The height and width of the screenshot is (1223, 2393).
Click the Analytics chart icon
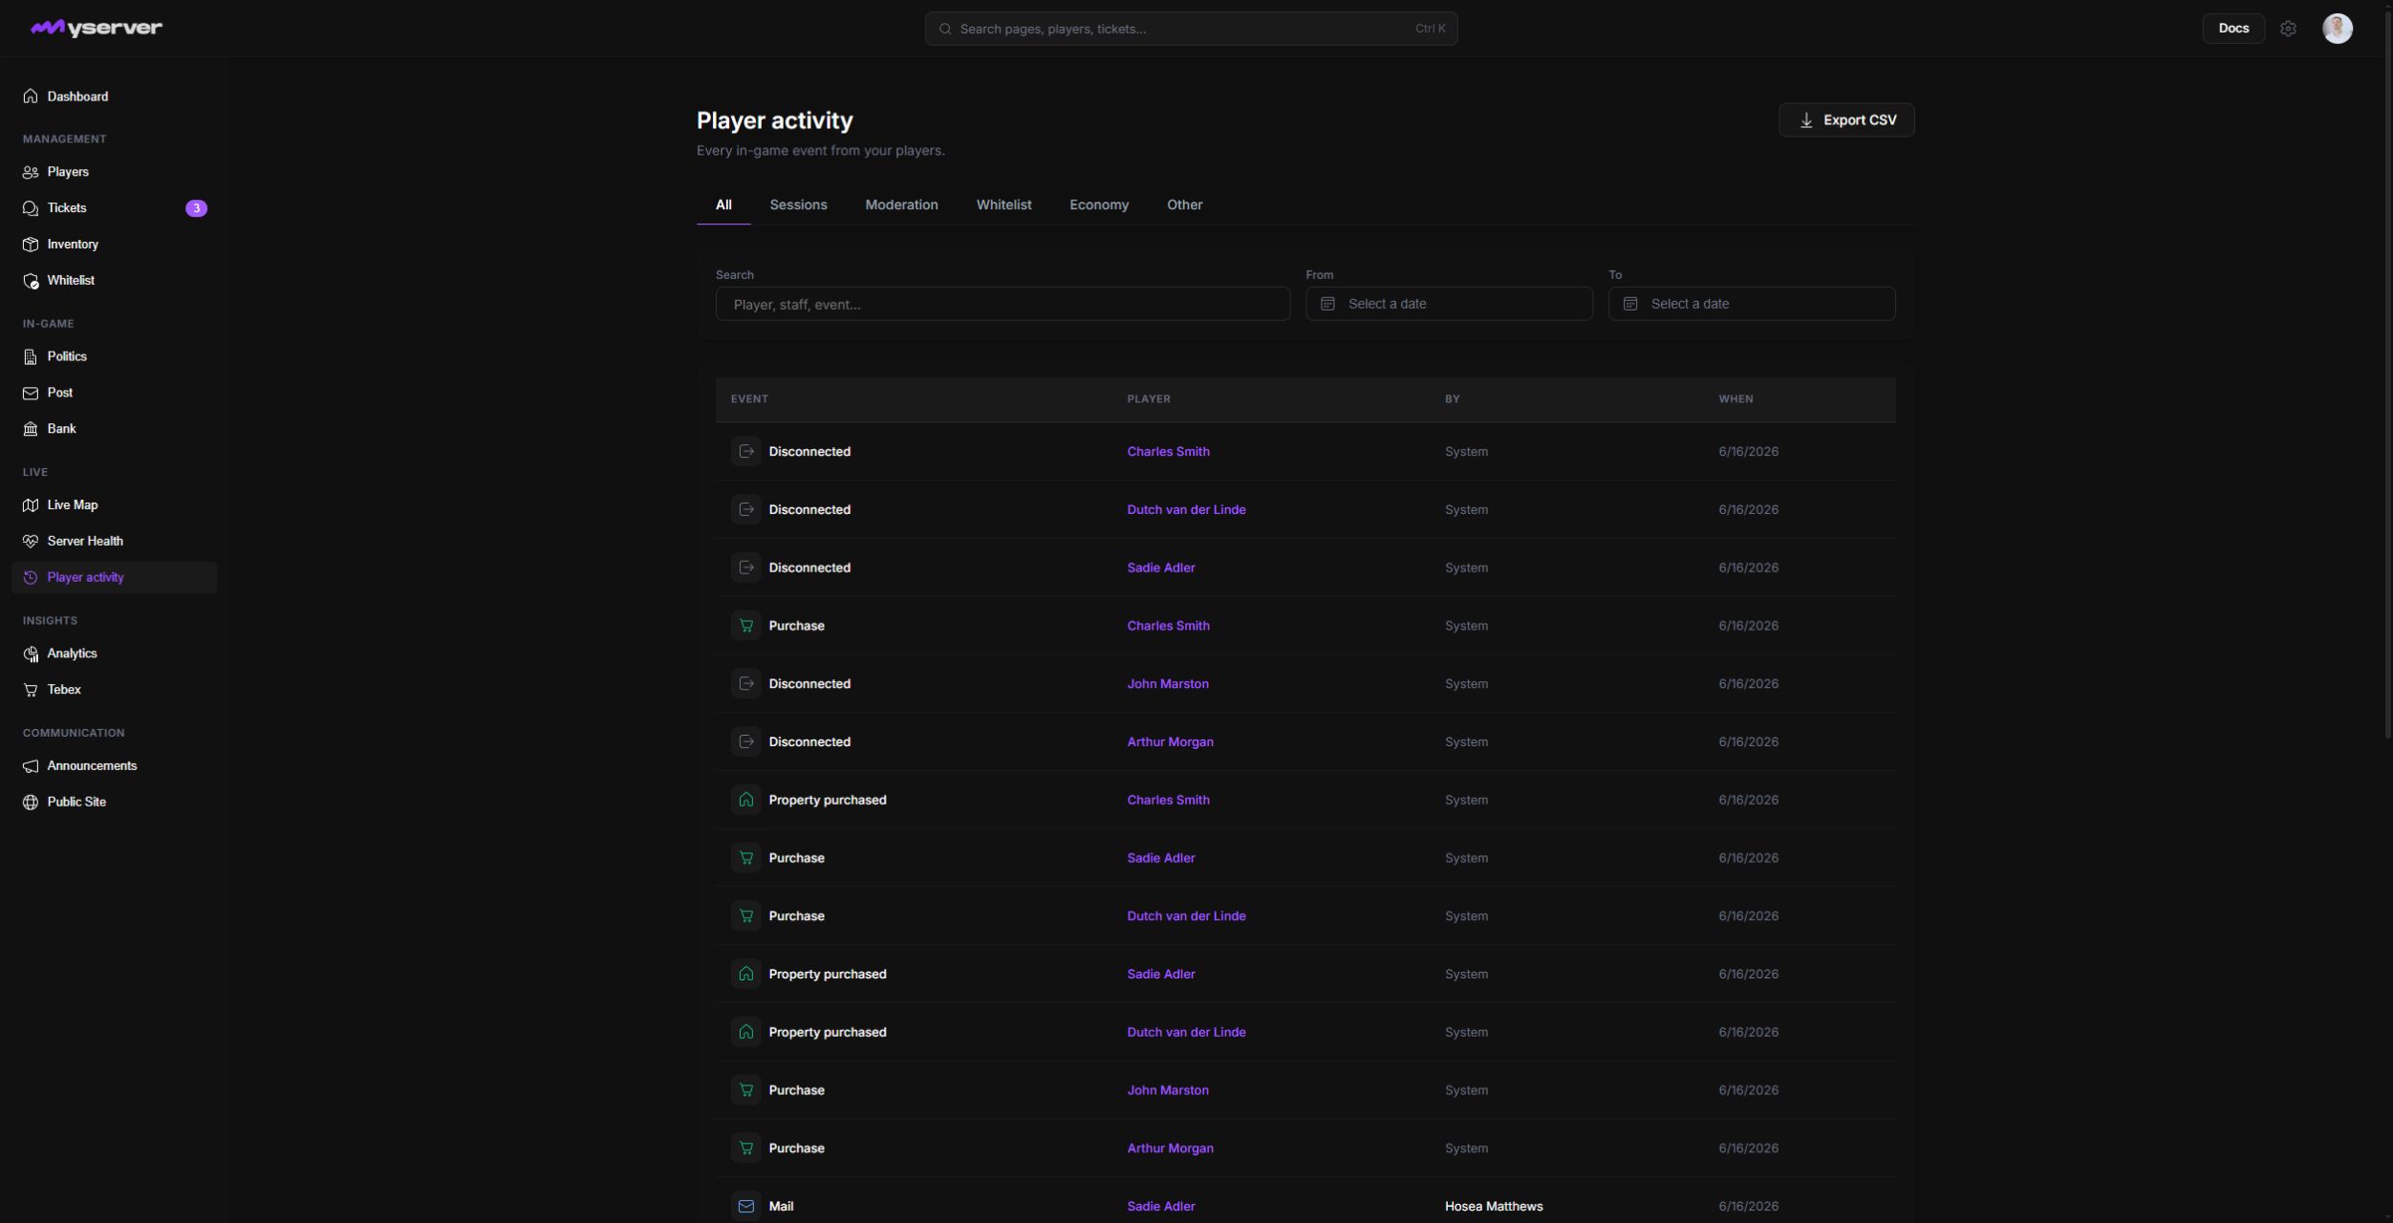pos(31,654)
